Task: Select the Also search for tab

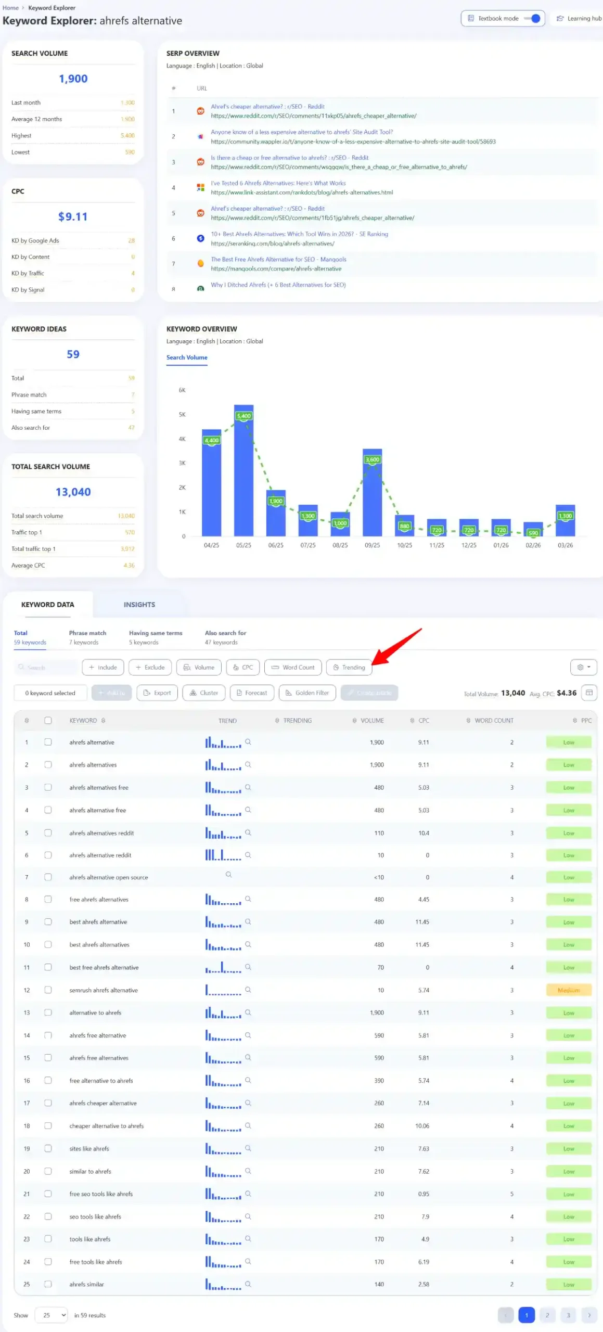Action: 225,637
